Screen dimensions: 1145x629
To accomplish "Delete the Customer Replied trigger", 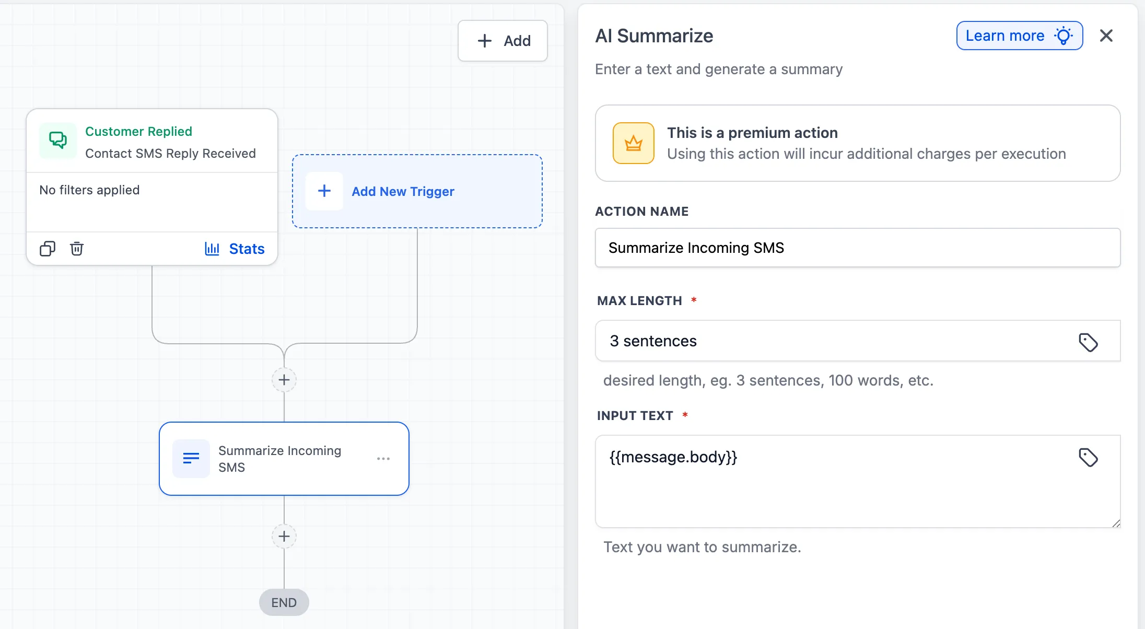I will [x=77, y=249].
